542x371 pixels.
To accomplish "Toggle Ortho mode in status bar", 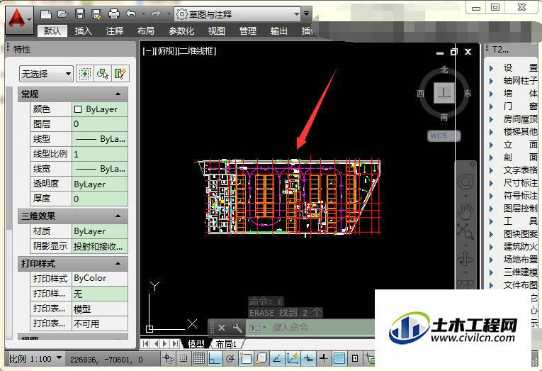I will point(214,358).
